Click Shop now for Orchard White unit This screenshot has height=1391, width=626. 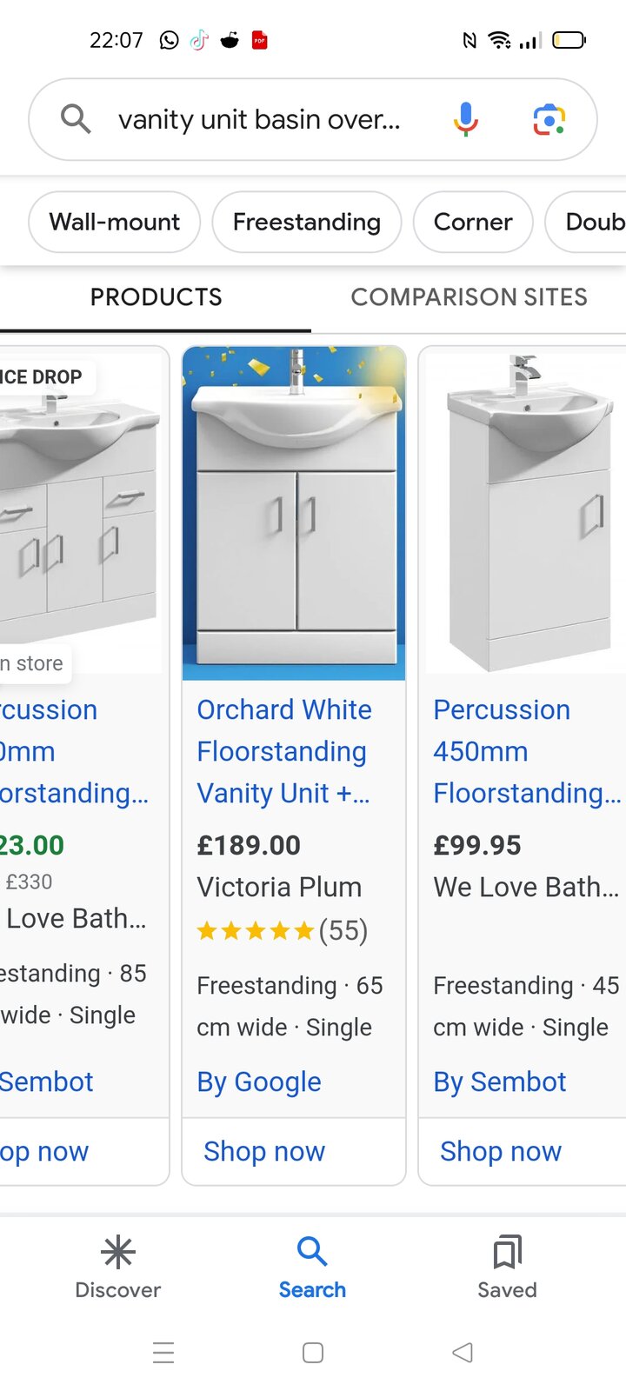click(264, 1151)
